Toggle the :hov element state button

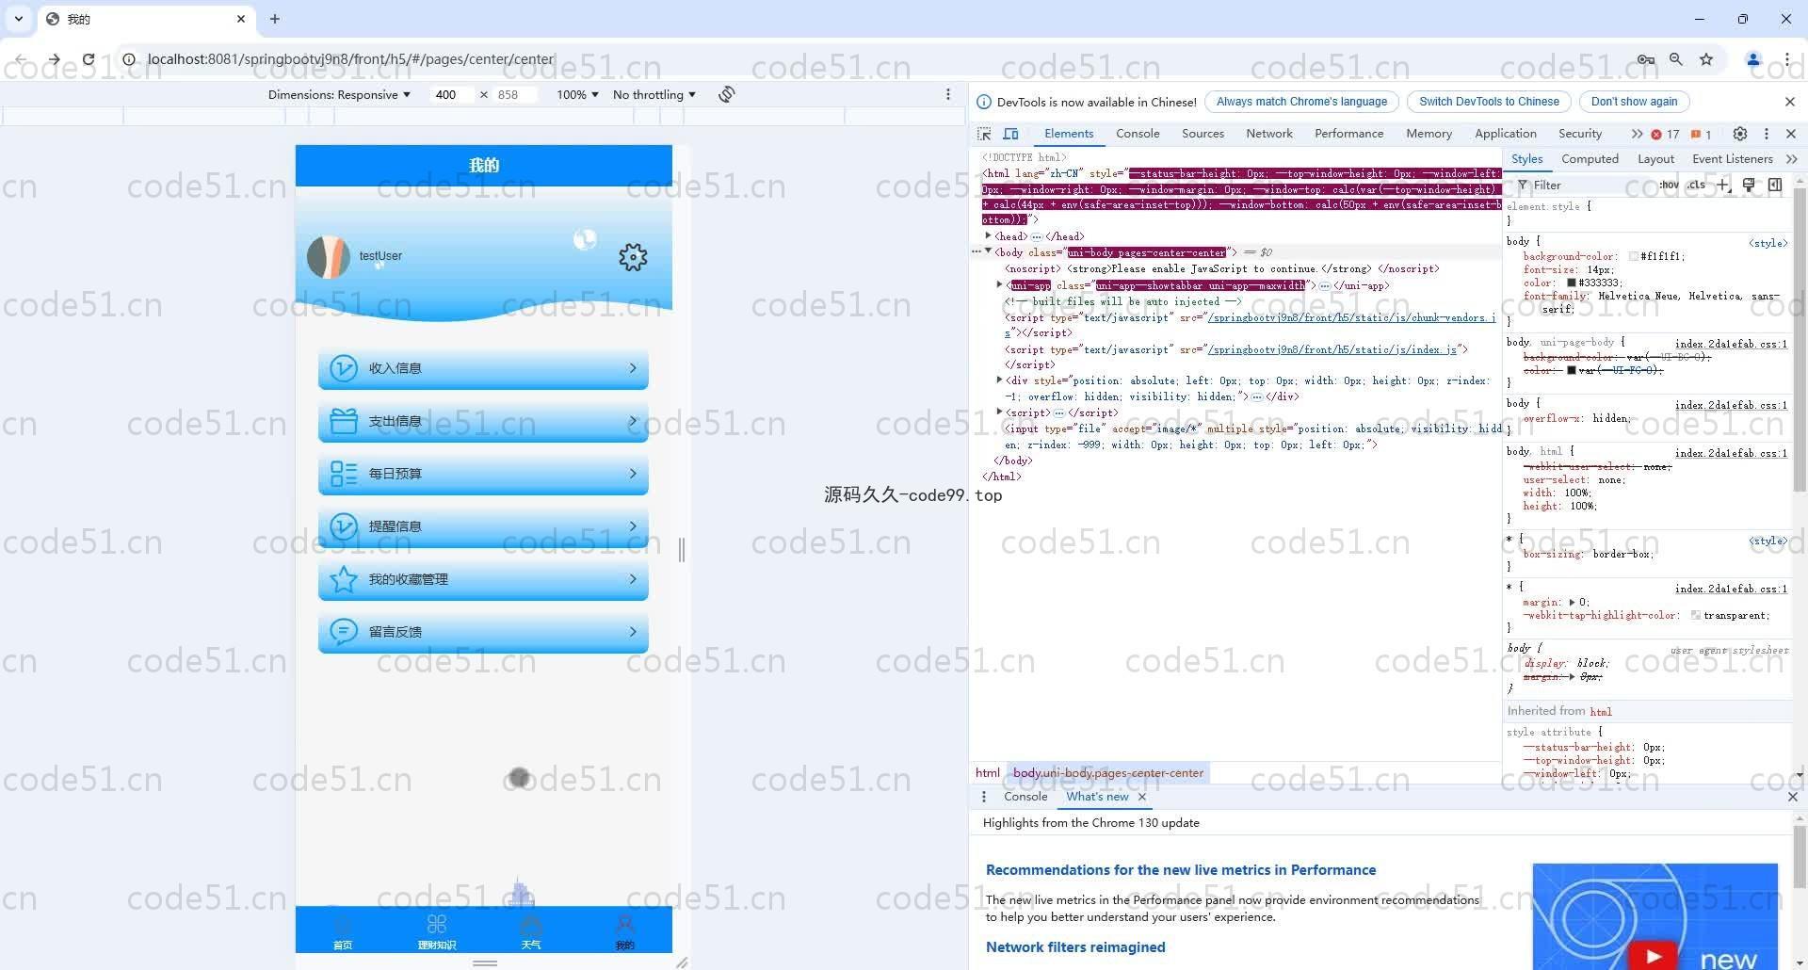1669,186
